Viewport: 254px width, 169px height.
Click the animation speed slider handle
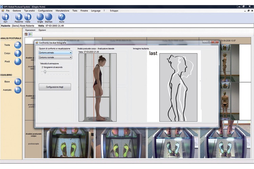coord(45,72)
